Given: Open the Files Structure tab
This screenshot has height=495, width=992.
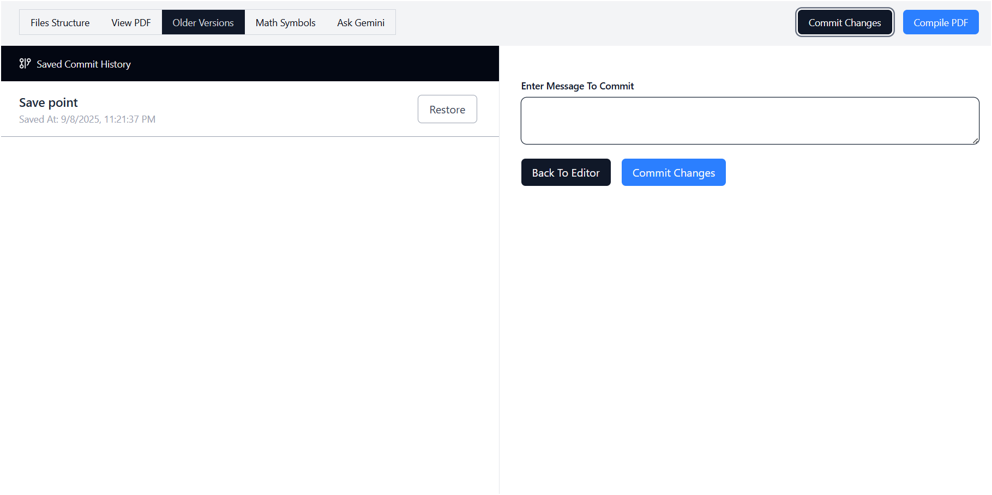Looking at the screenshot, I should point(60,22).
